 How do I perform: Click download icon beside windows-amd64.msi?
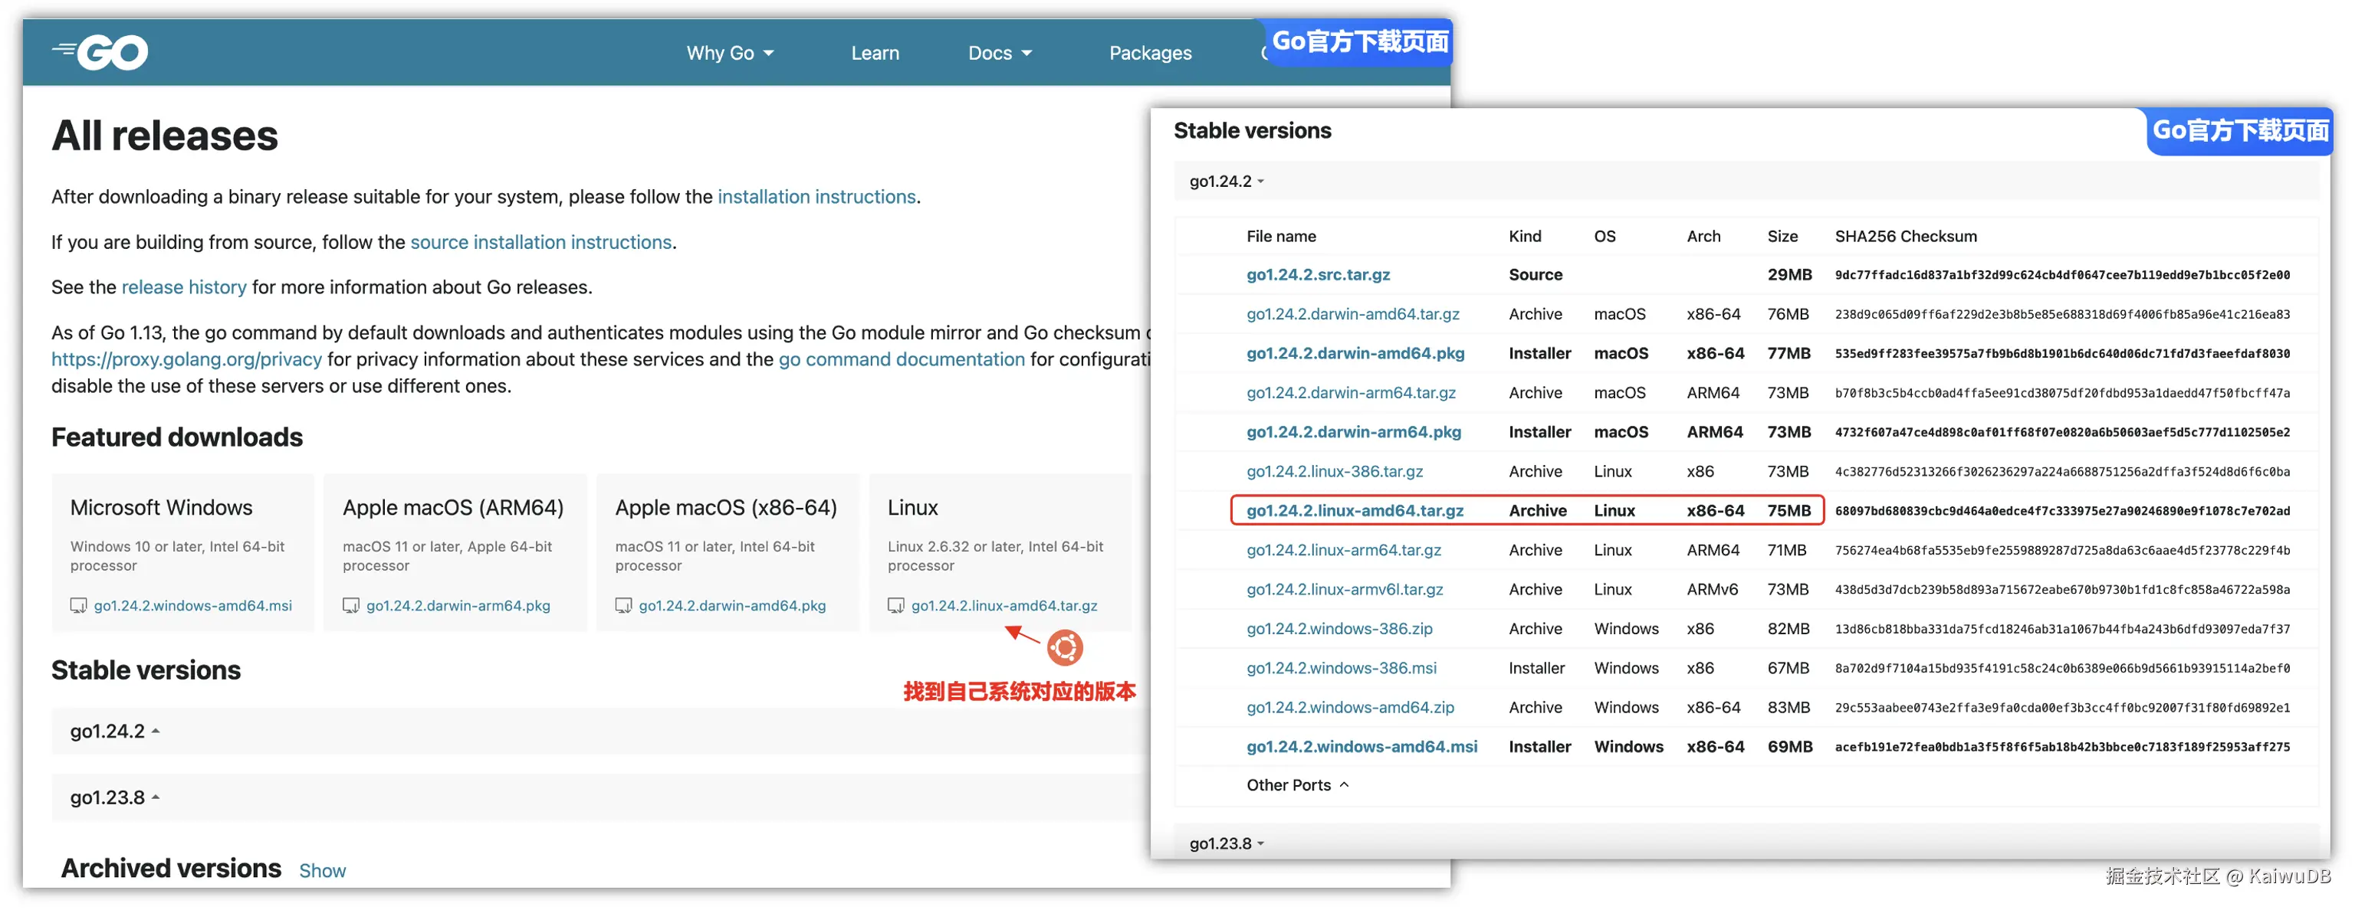coord(79,606)
